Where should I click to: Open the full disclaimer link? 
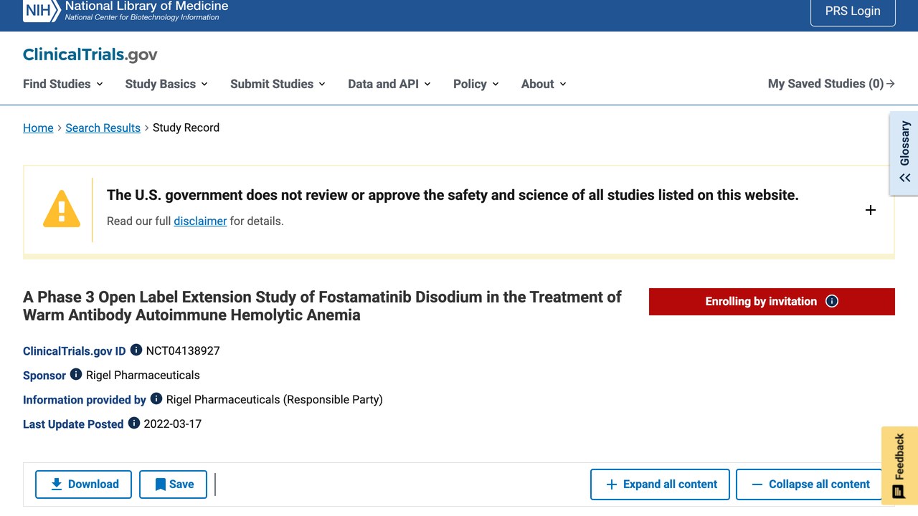[x=200, y=221]
